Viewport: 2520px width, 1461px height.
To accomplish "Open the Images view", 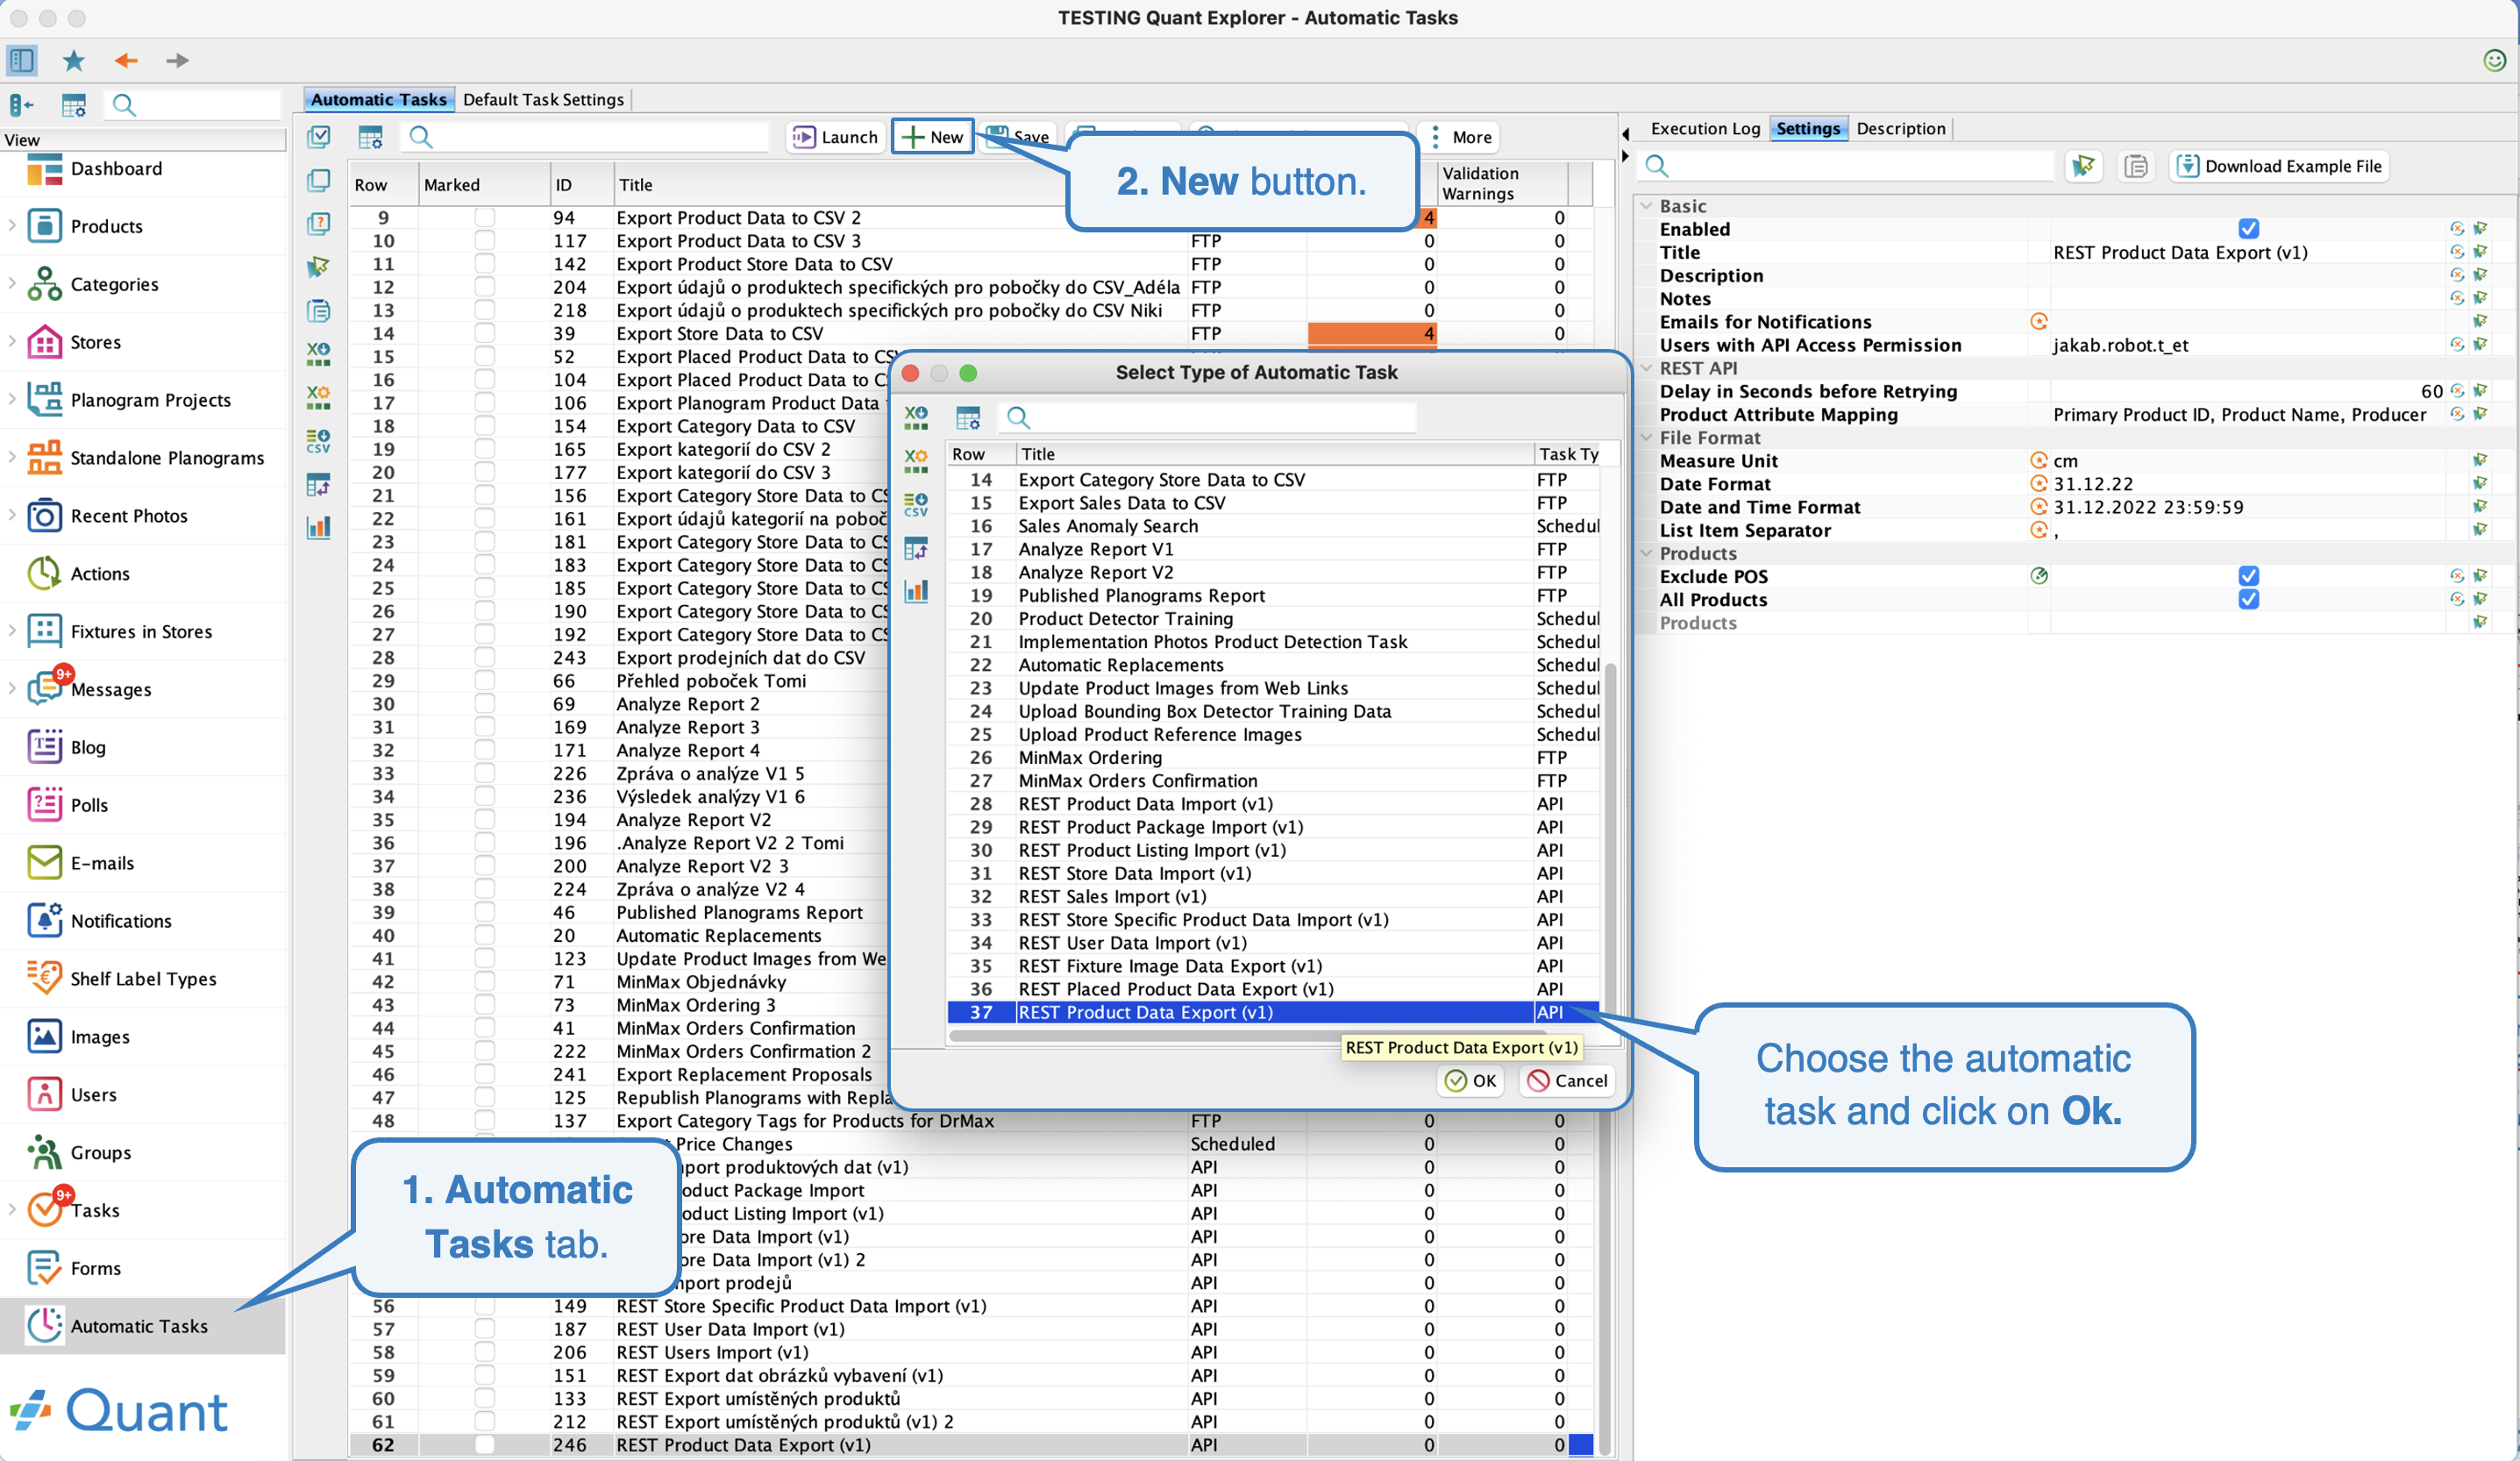I will coord(100,1037).
